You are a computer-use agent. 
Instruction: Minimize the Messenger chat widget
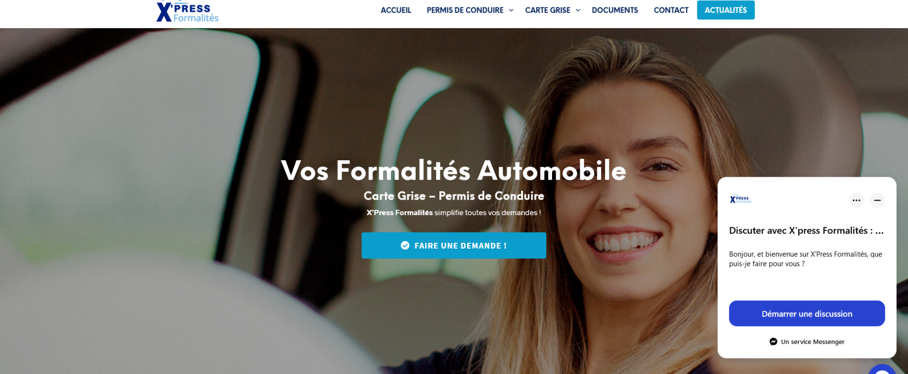pos(877,200)
